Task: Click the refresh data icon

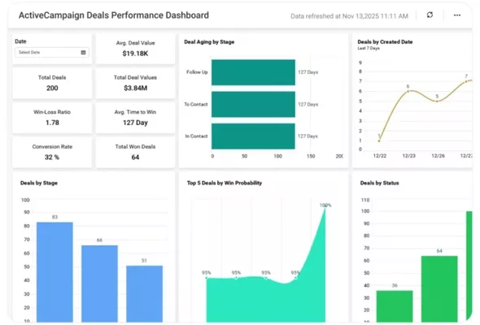Action: [430, 15]
